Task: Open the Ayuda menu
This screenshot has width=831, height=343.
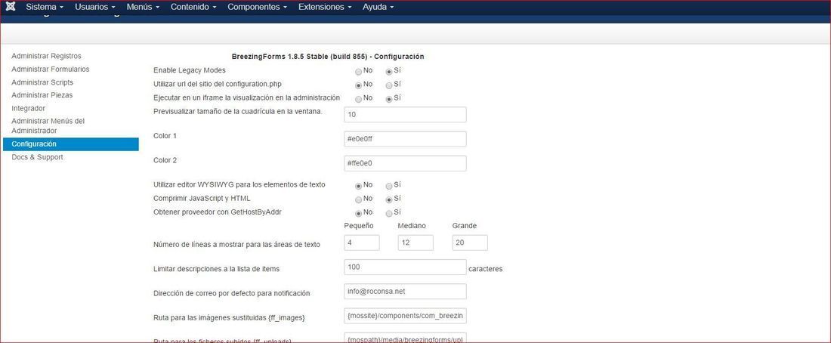Action: (378, 8)
